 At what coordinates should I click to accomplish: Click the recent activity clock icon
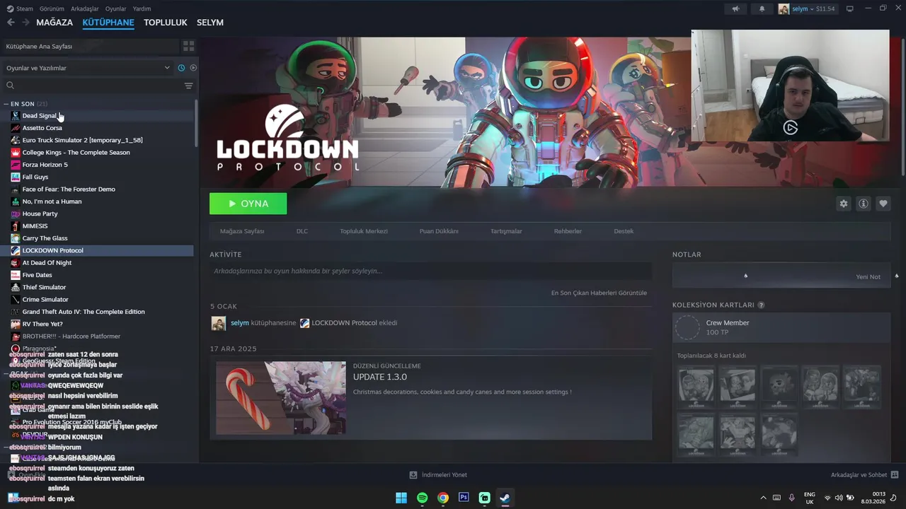[x=181, y=68]
